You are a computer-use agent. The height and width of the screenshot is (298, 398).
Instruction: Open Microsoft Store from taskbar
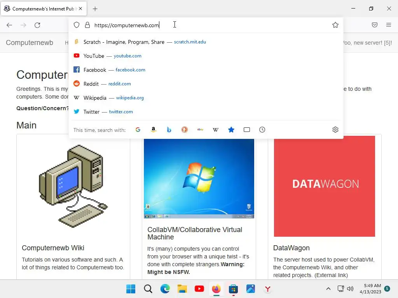pyautogui.click(x=233, y=289)
